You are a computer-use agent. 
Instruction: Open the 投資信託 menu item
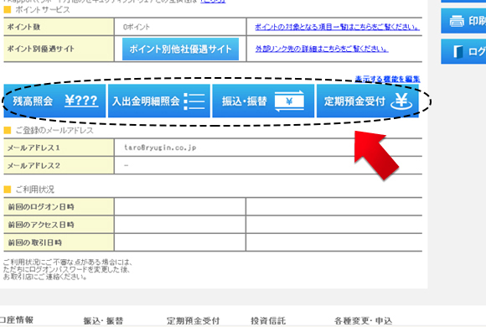coord(268,321)
